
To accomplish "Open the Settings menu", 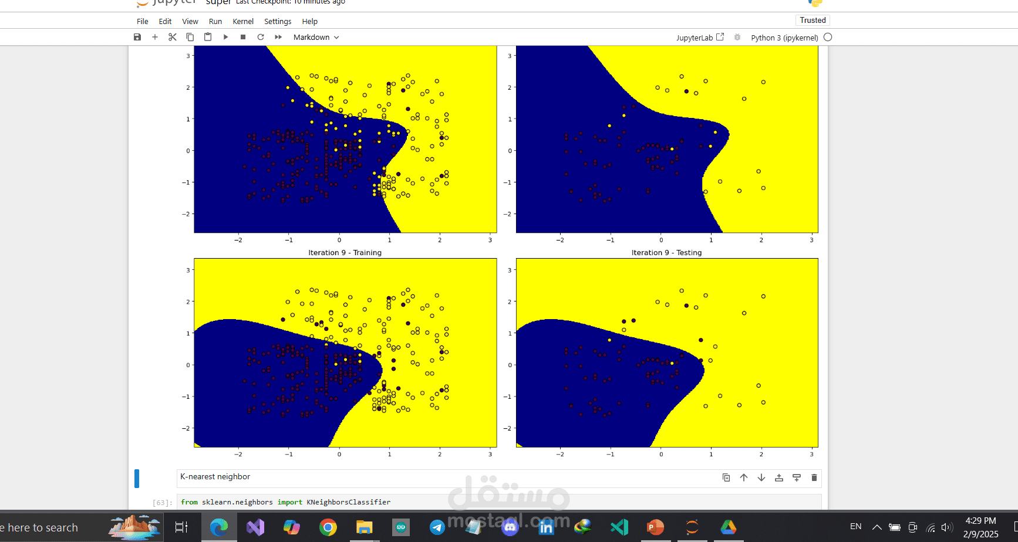I will (278, 22).
